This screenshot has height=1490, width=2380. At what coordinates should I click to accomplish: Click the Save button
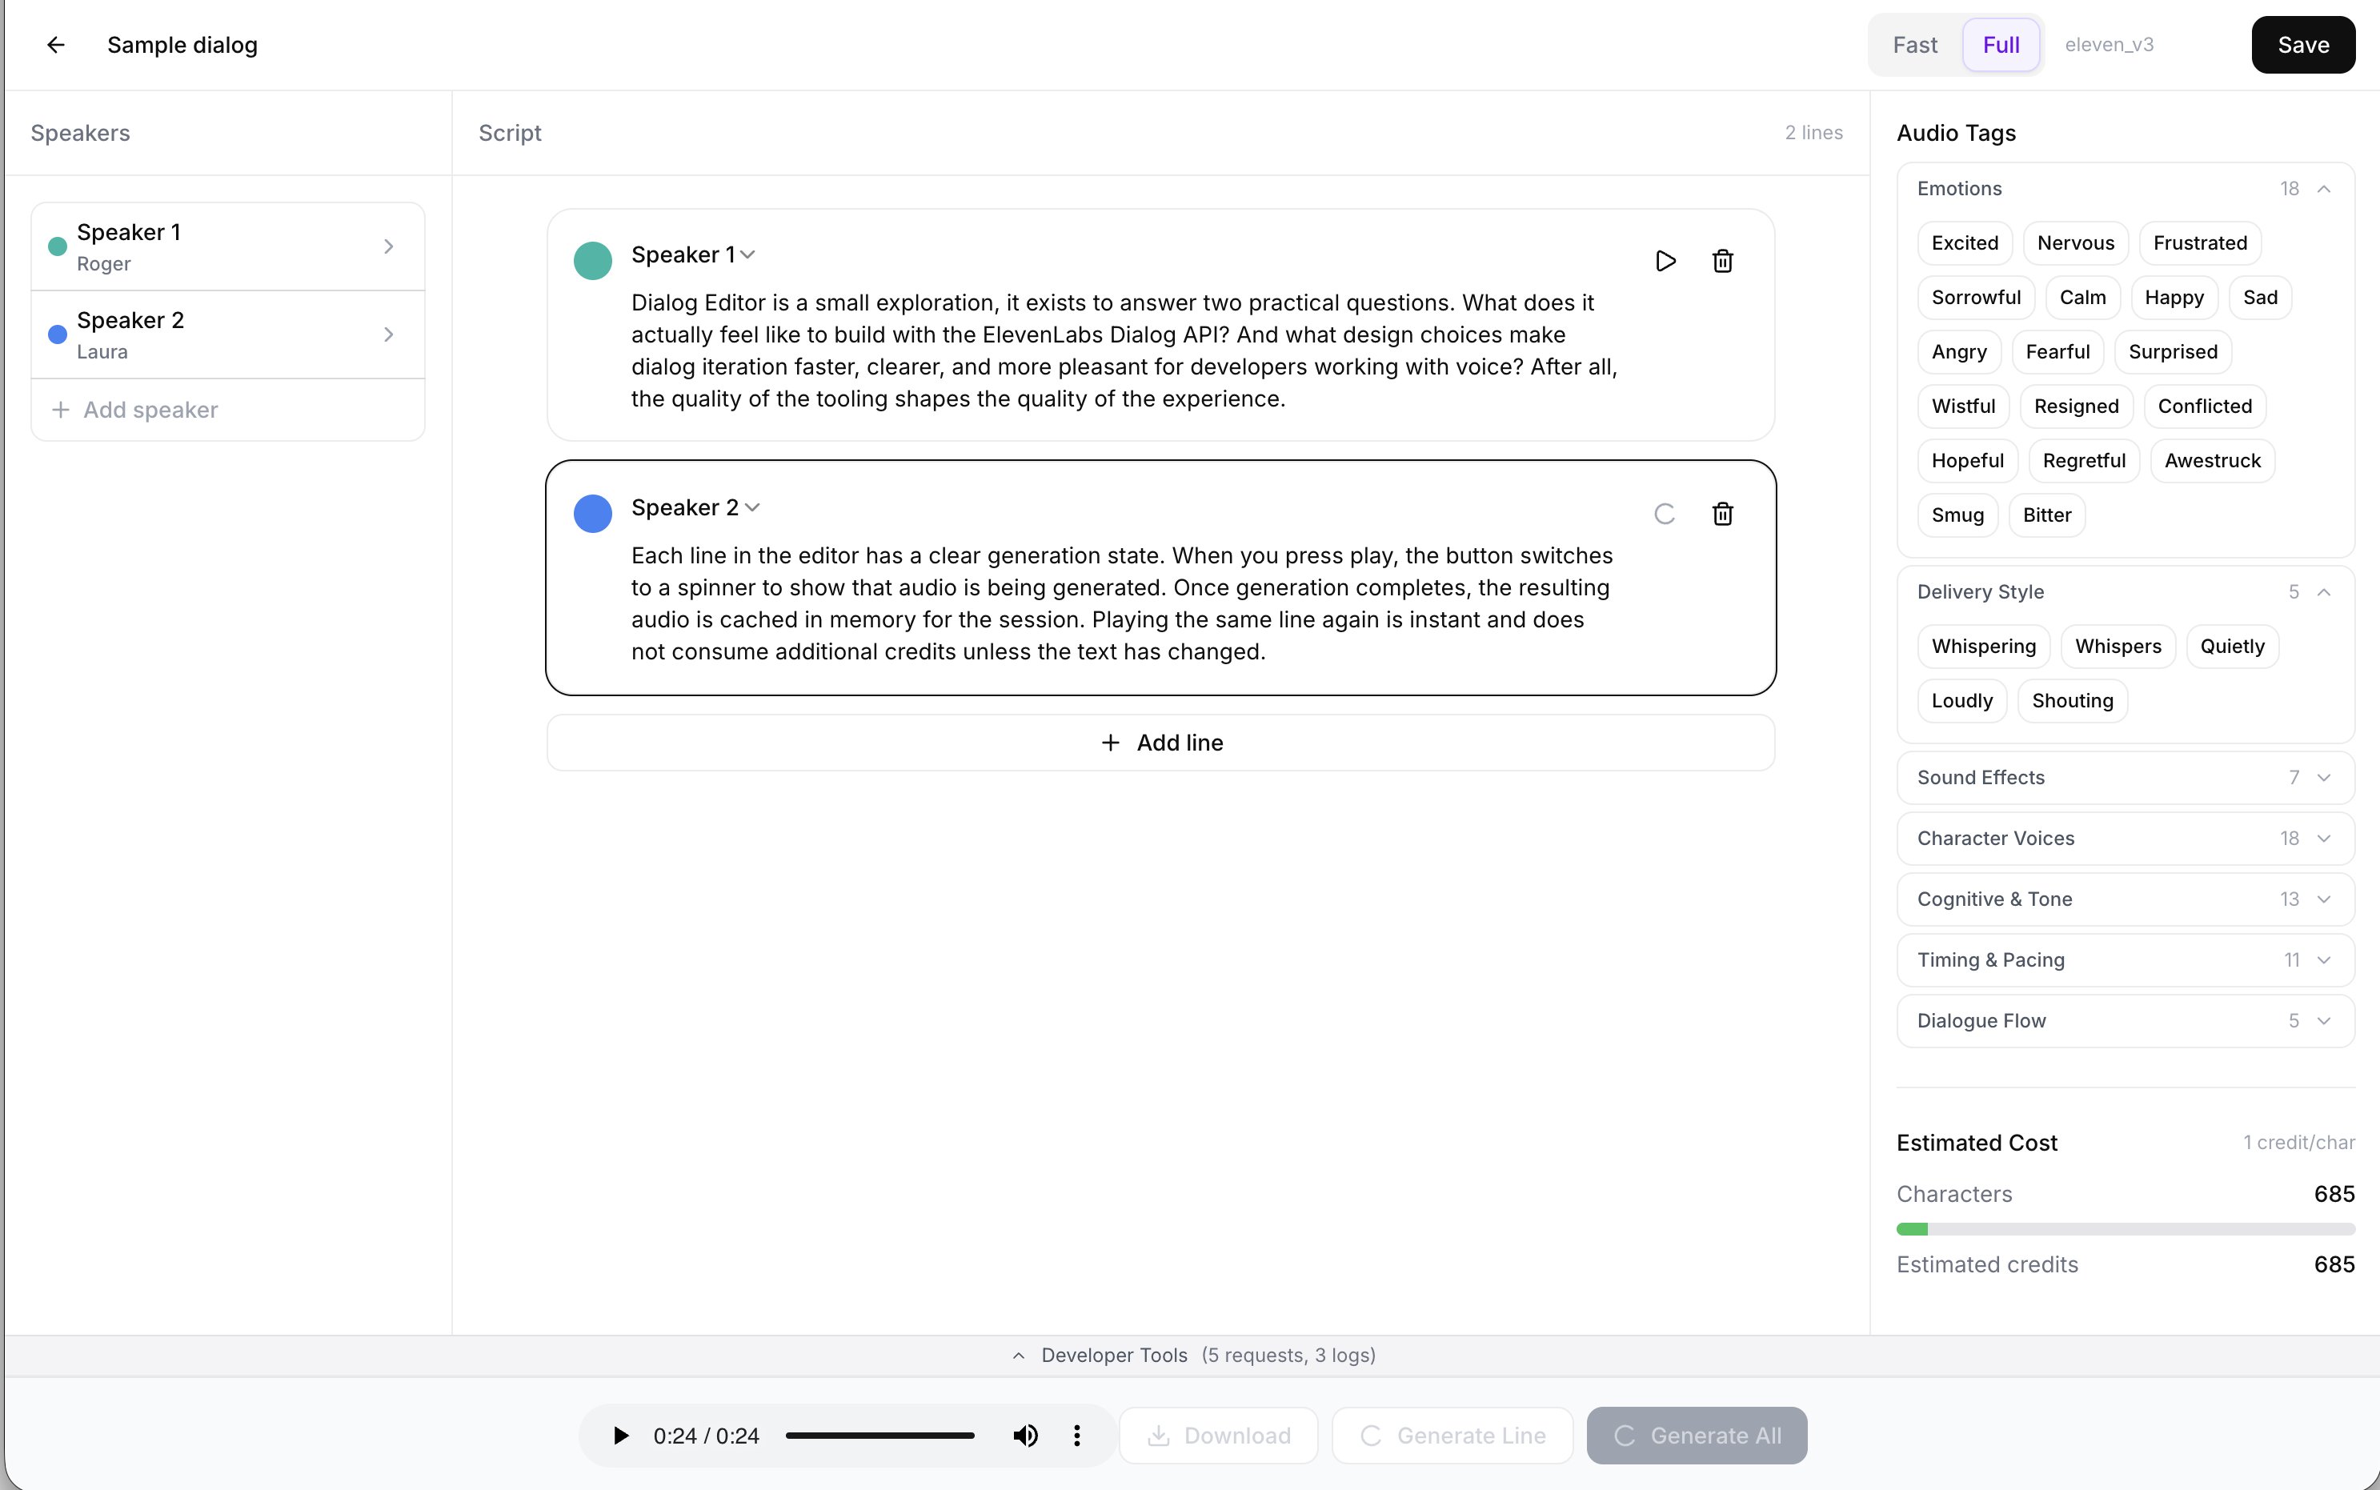pos(2302,46)
